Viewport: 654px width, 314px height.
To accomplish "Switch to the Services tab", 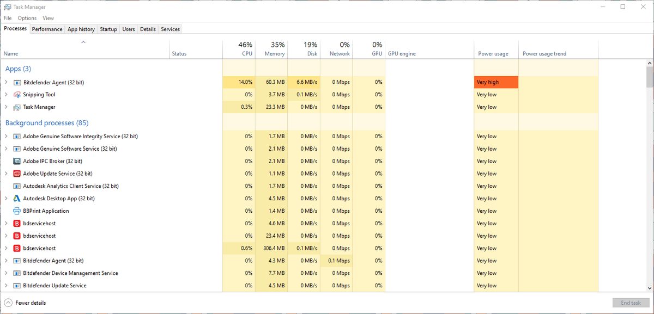I will click(170, 29).
